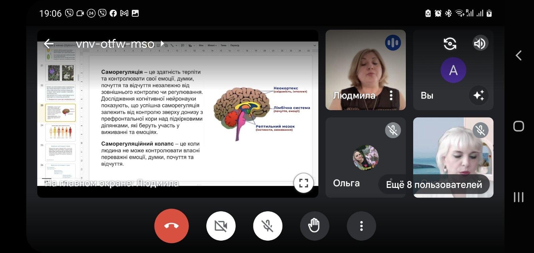Image resolution: width=534 pixels, height=253 pixels.
Task: Raise your hand in the meeting
Action: tap(314, 226)
